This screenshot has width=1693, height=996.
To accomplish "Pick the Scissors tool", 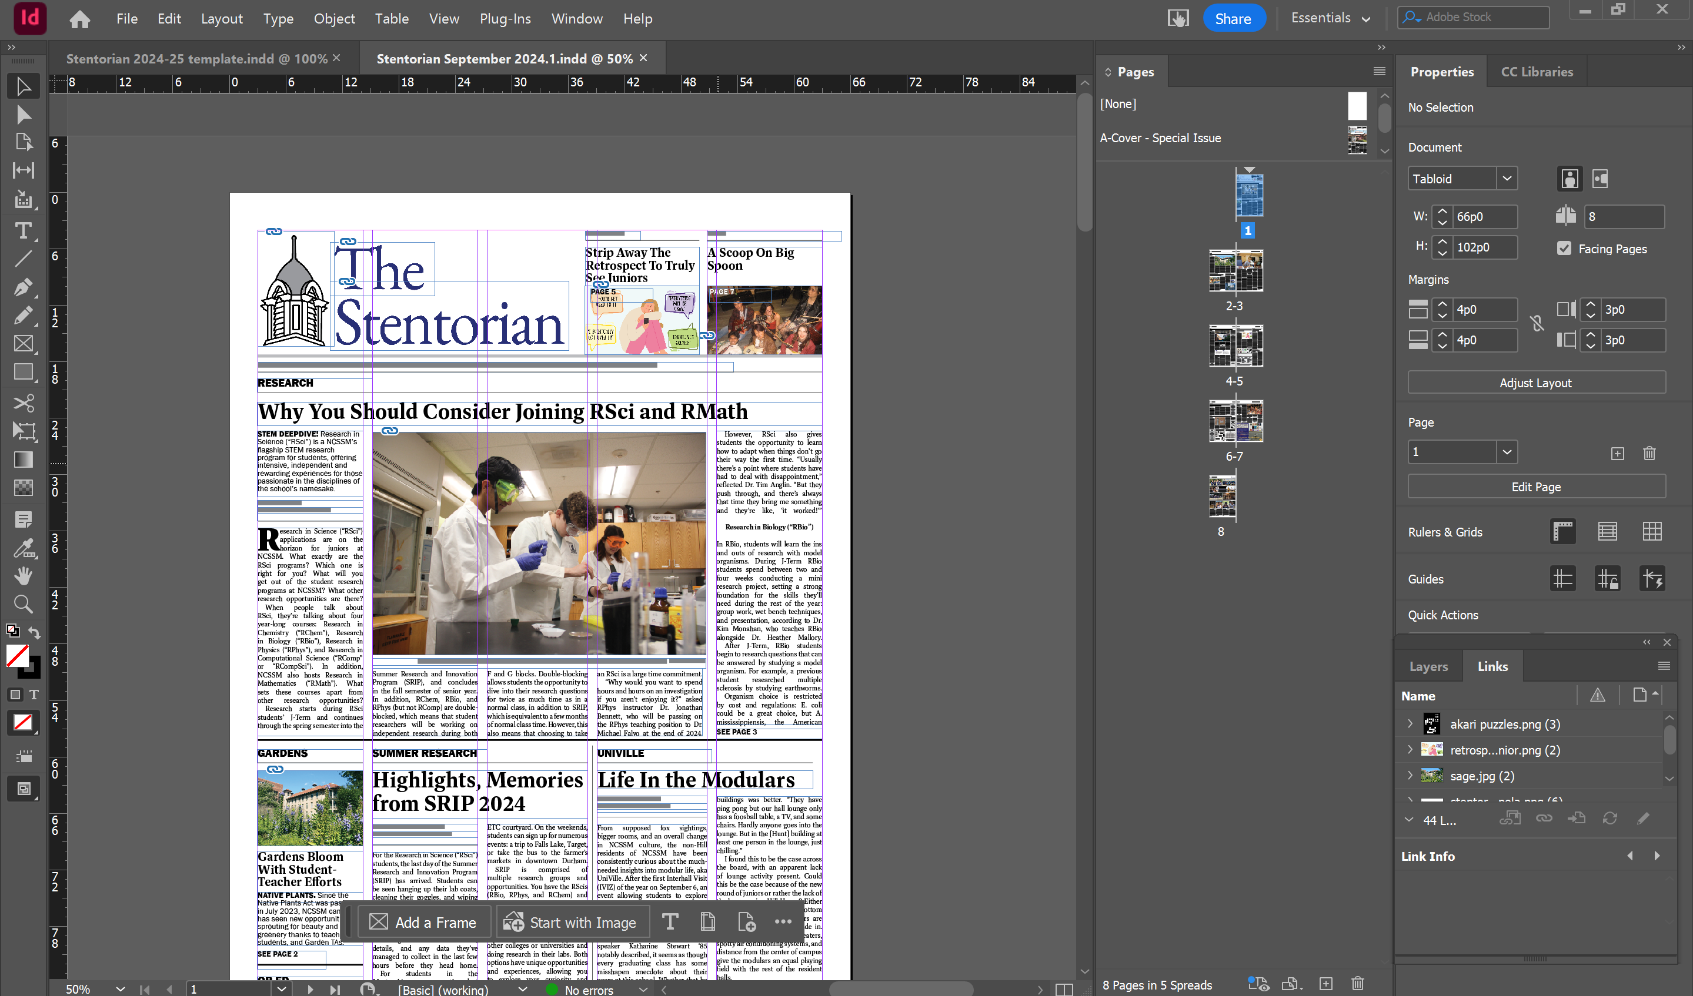I will coord(23,403).
